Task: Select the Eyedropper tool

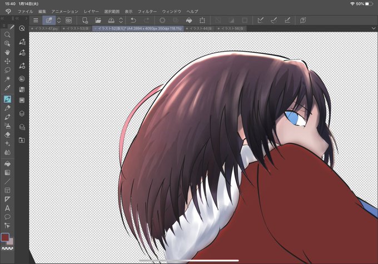Action: [x=7, y=88]
